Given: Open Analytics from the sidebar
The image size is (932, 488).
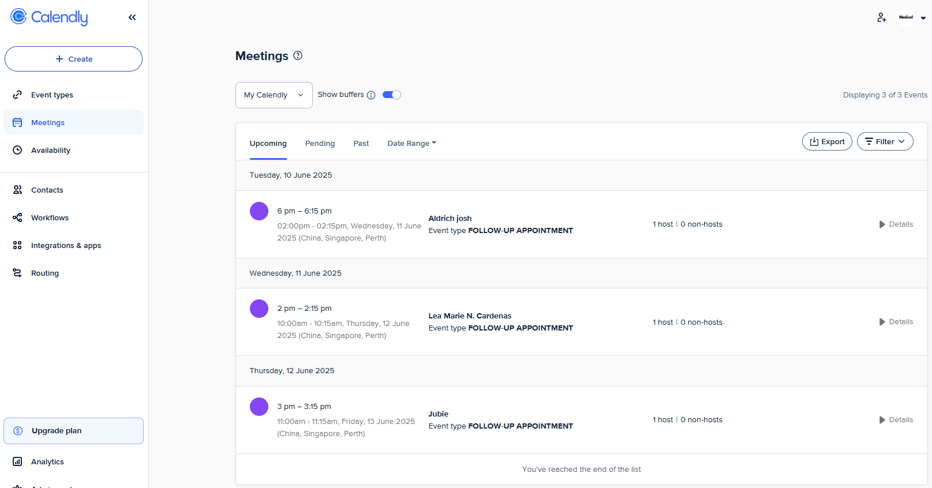Looking at the screenshot, I should (x=47, y=461).
